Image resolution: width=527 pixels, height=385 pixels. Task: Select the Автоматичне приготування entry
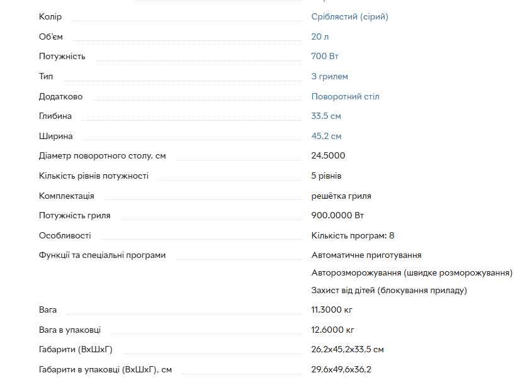coord(366,255)
